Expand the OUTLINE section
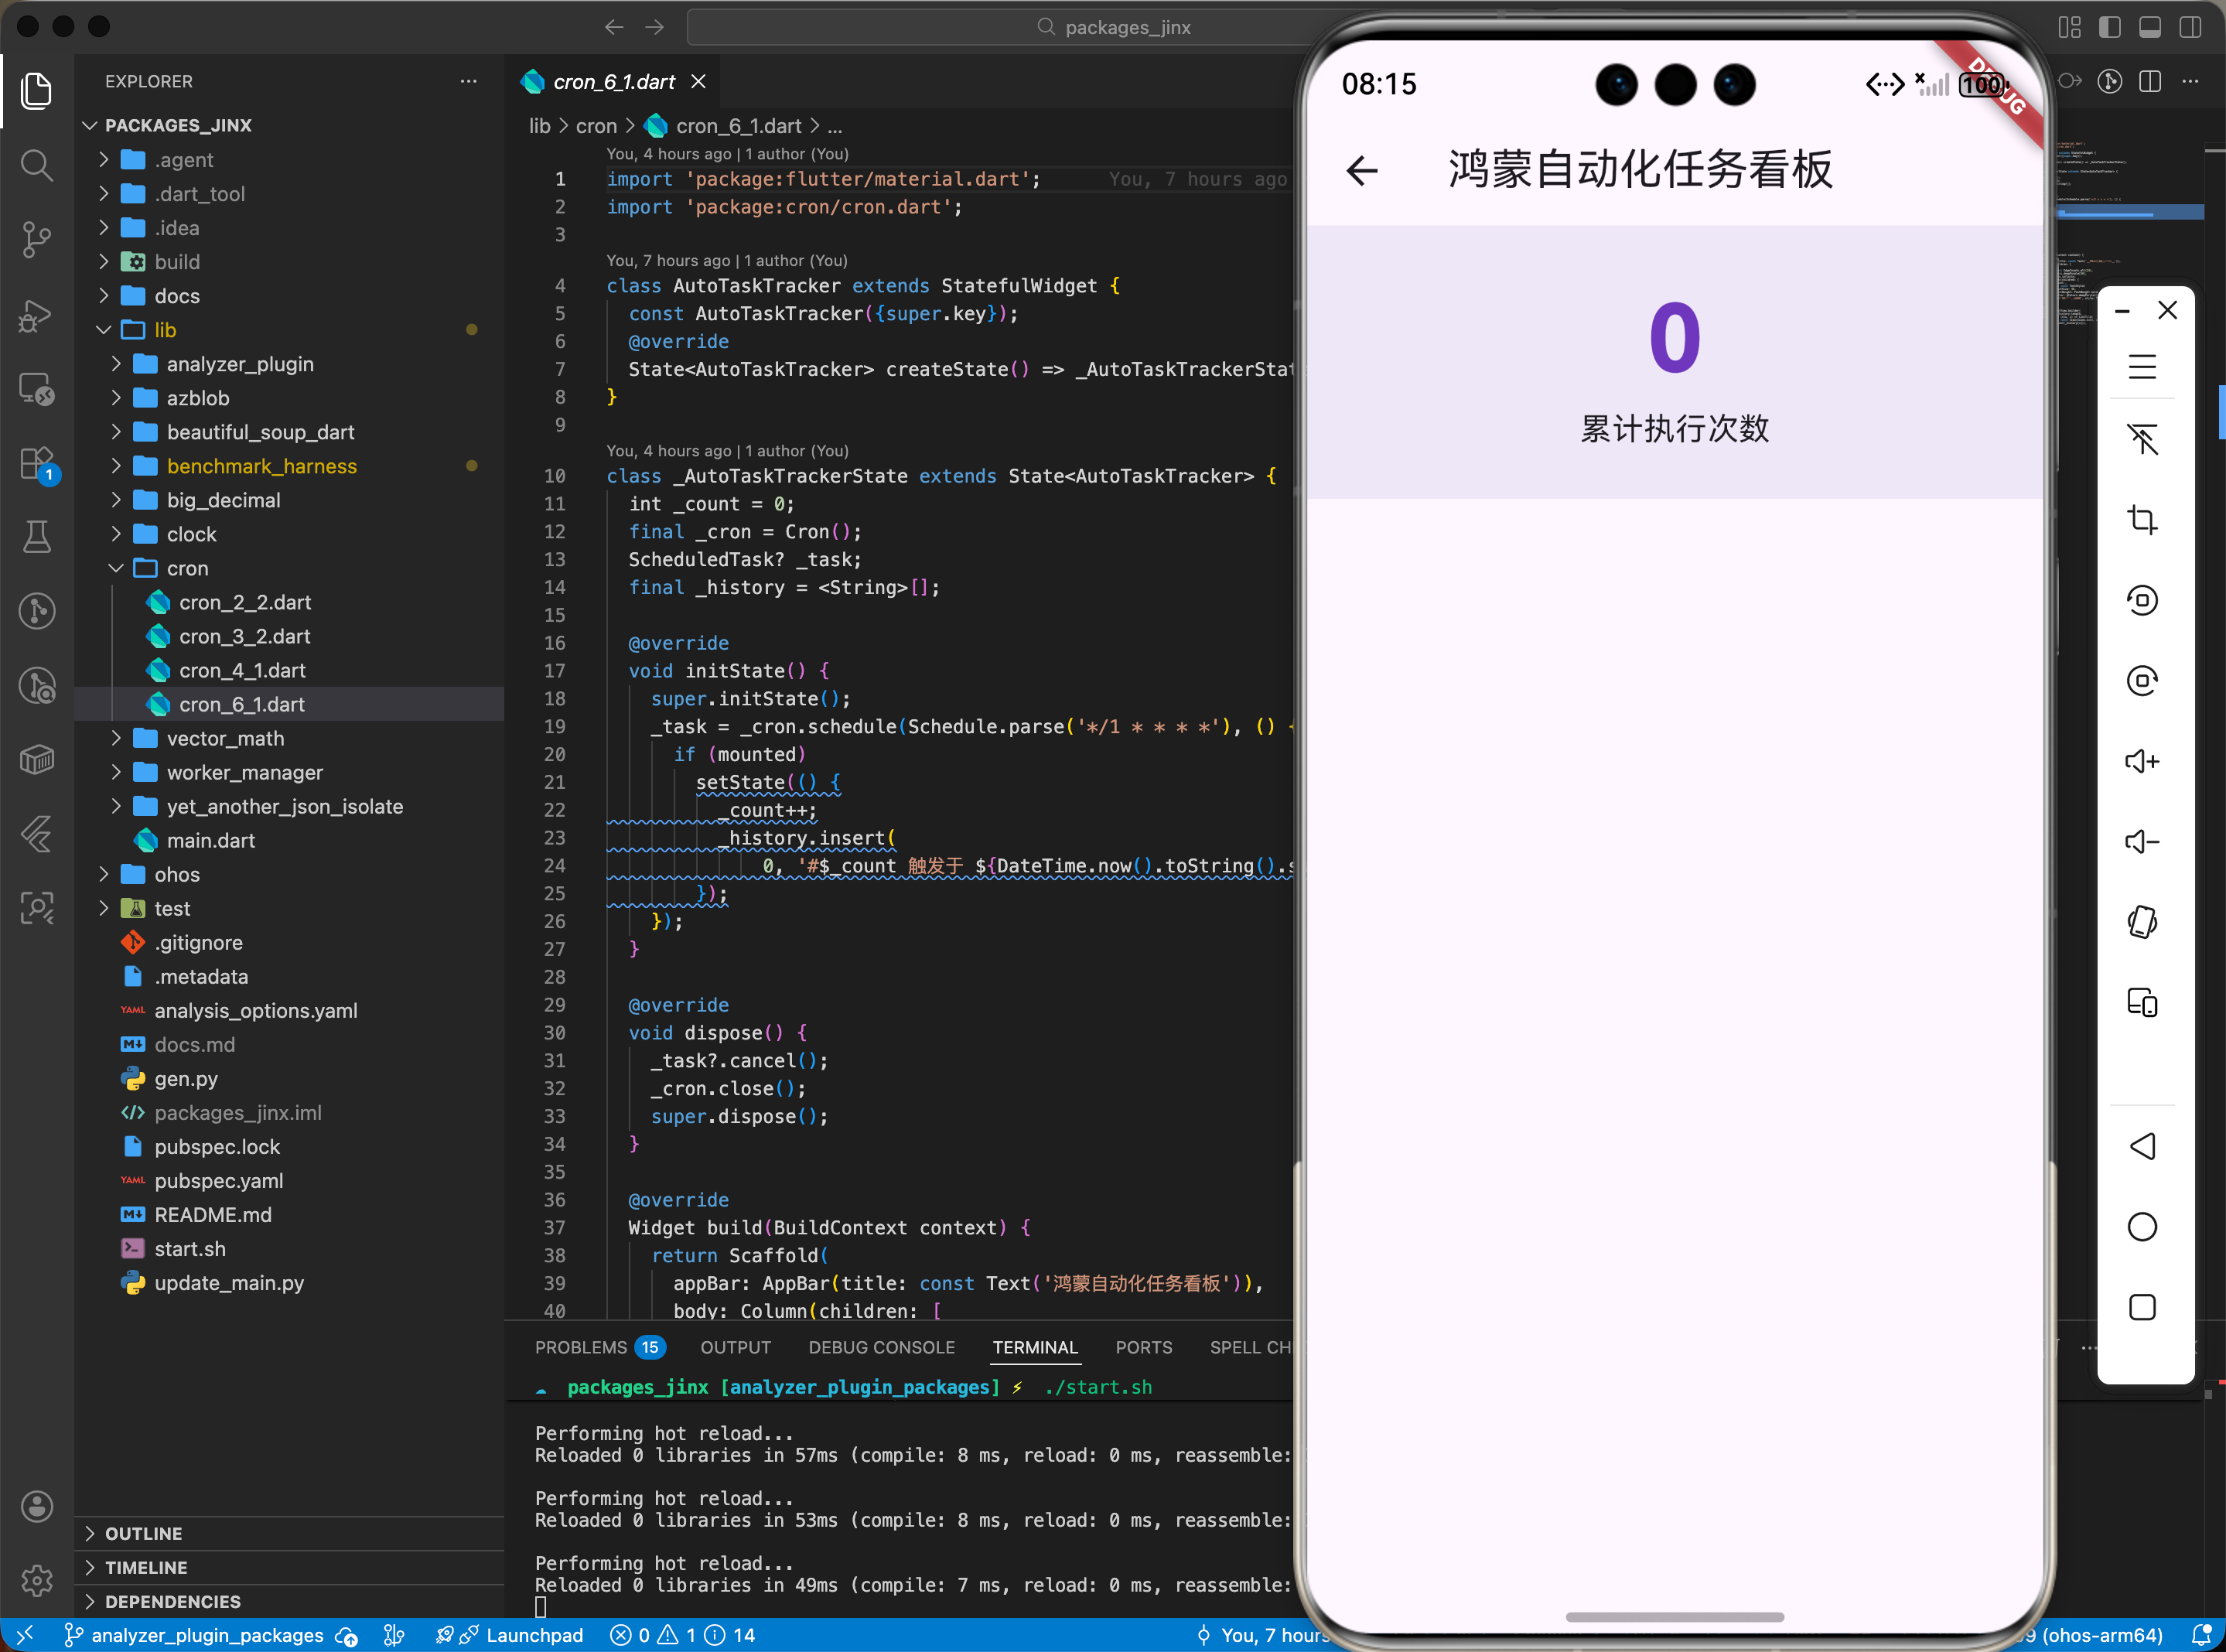This screenshot has width=2226, height=1652. coord(143,1533)
